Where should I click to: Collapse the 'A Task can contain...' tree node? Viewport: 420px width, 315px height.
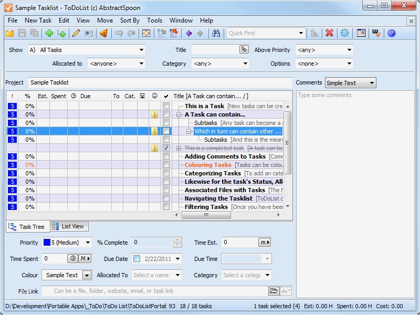[179, 114]
